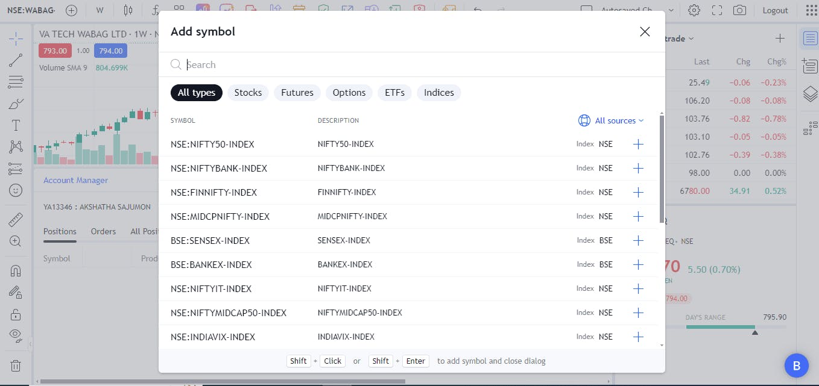Click the blue B avatar button
Screen dimensions: 819x386
[796, 365]
